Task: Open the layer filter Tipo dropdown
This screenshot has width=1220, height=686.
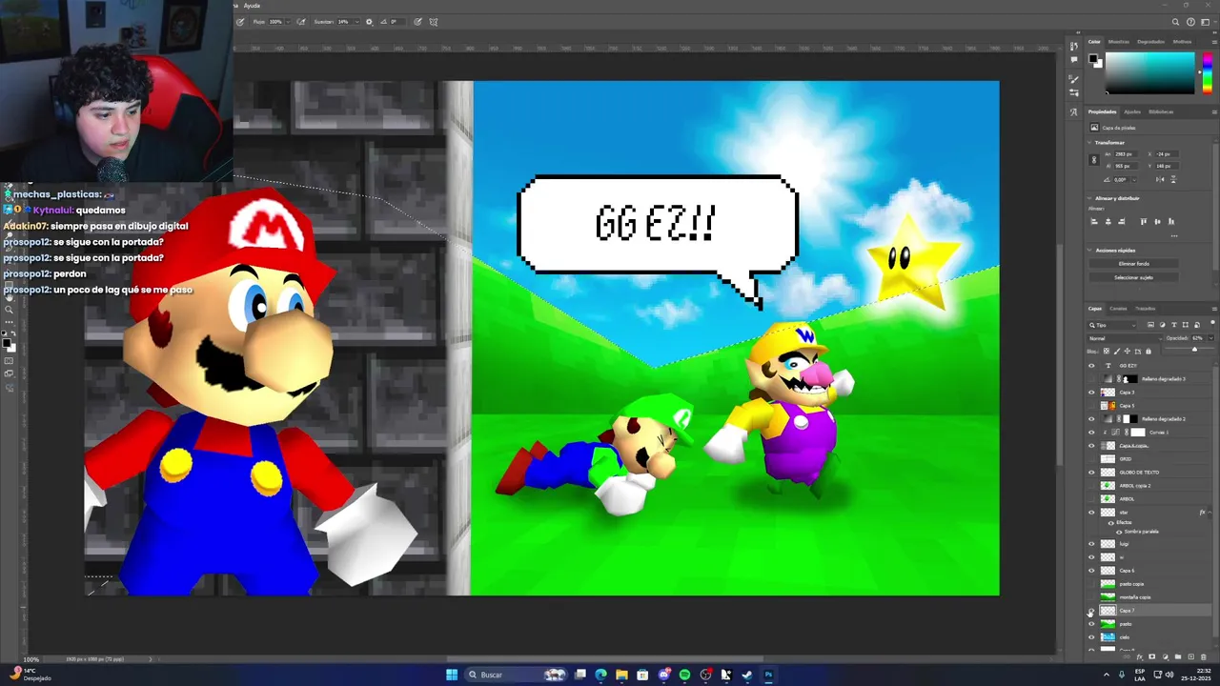Action: point(1112,325)
